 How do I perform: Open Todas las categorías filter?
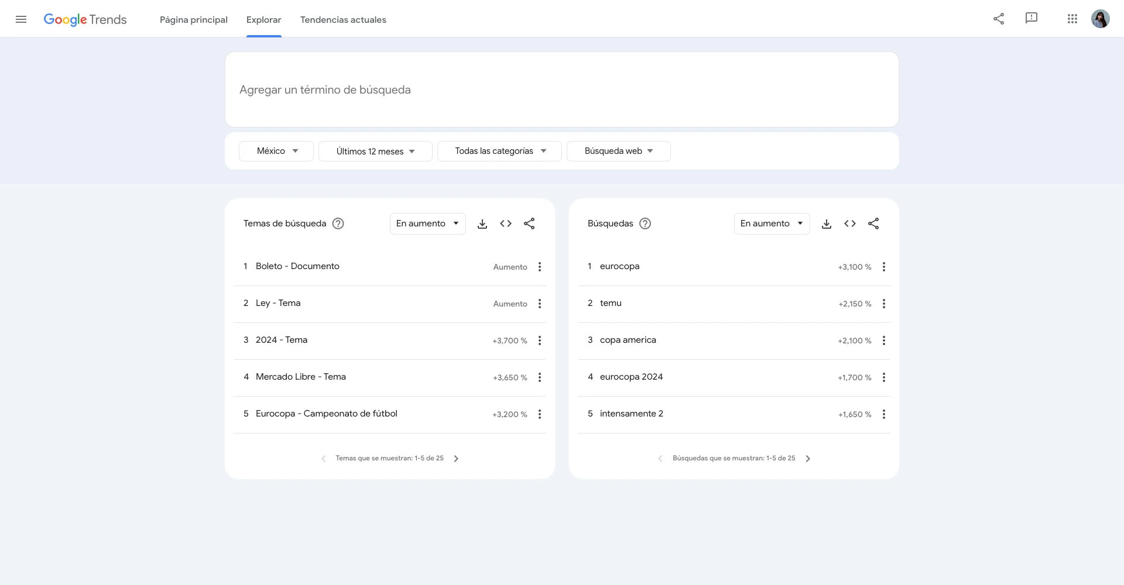(x=499, y=151)
